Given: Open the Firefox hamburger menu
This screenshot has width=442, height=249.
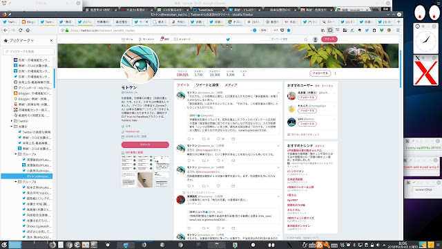Looking at the screenshot, I should [398, 30].
